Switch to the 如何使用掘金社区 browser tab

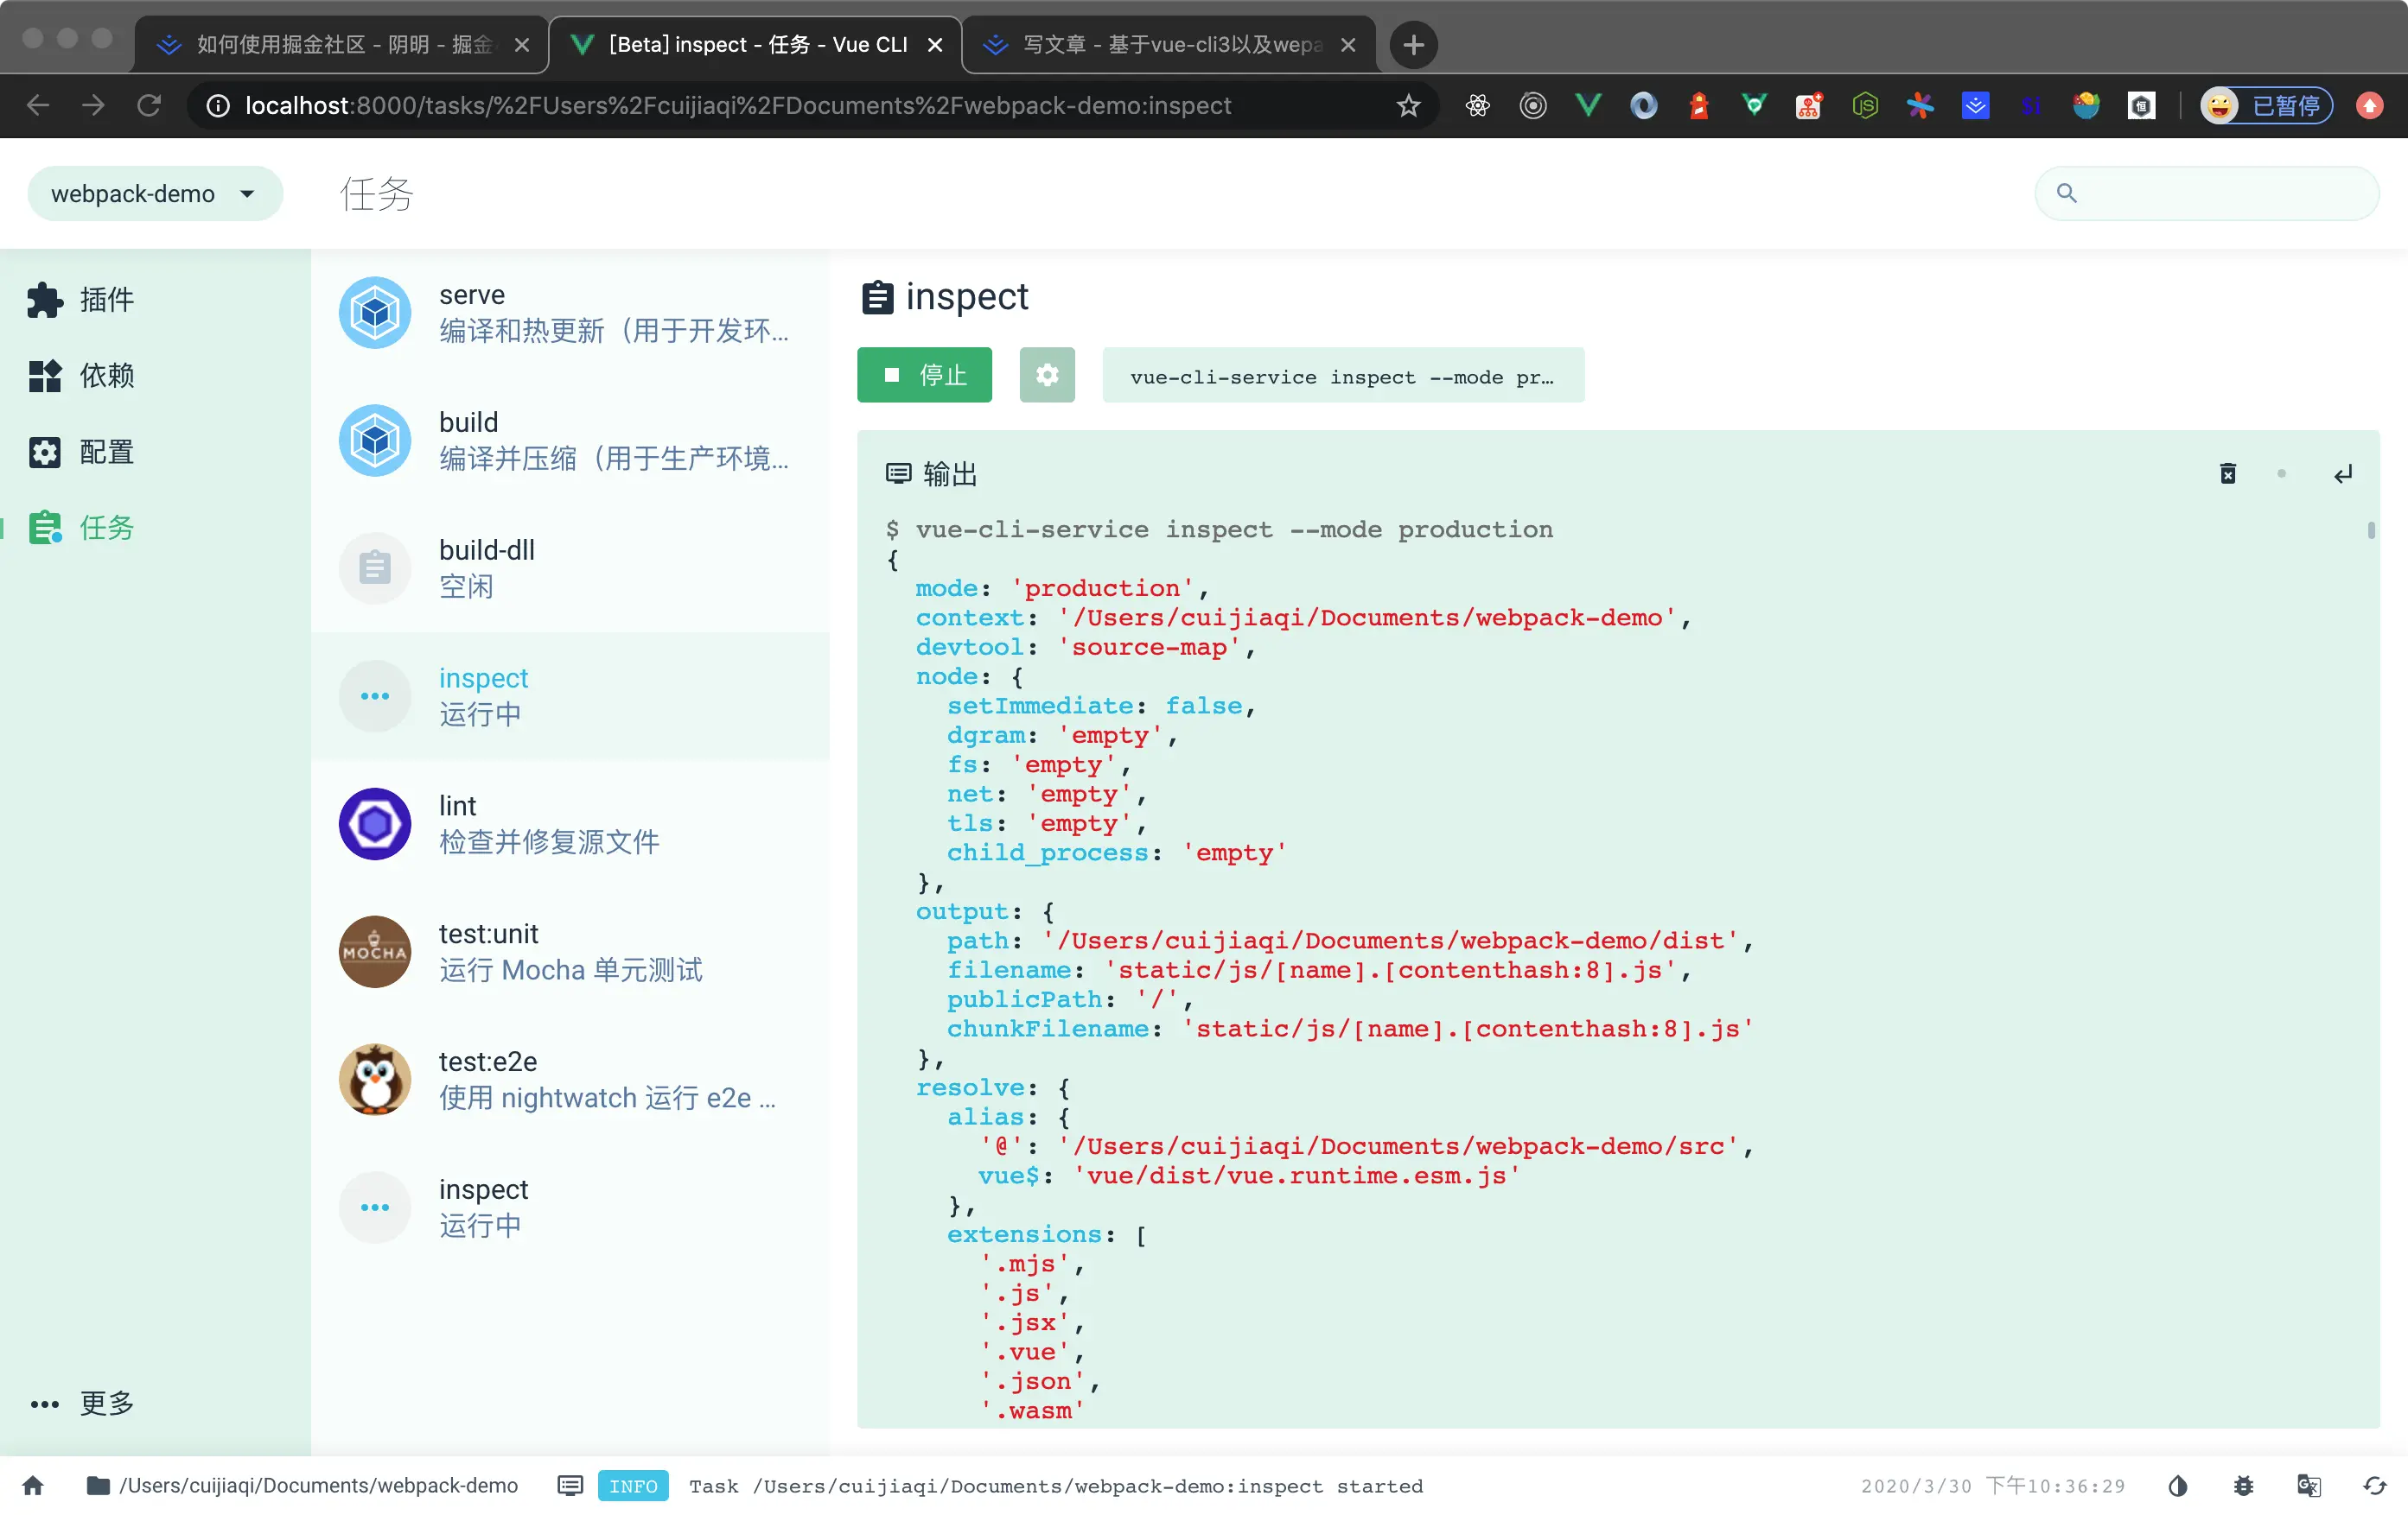[340, 44]
